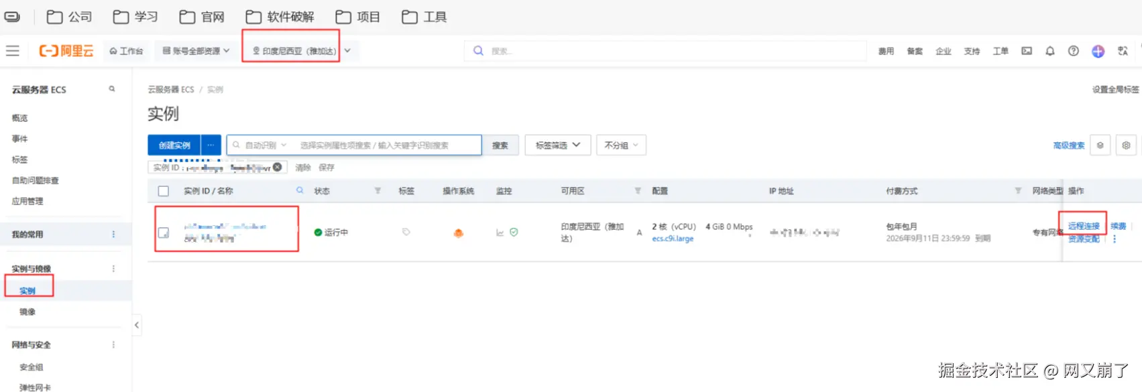Open the 工具 bookmark folder
Screen dimensions: 1142x392
(424, 17)
